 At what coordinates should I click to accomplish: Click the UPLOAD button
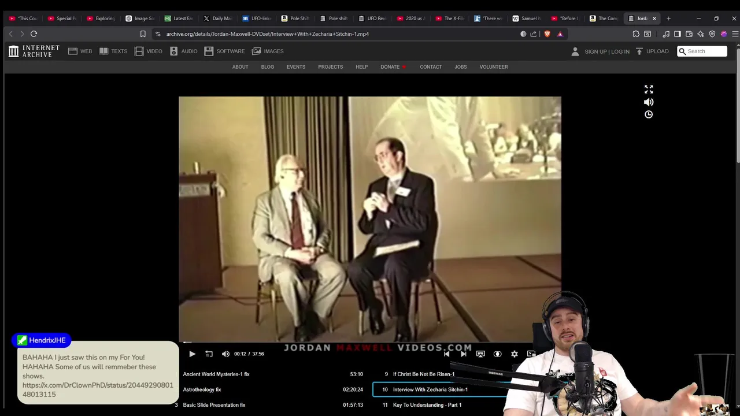[652, 51]
